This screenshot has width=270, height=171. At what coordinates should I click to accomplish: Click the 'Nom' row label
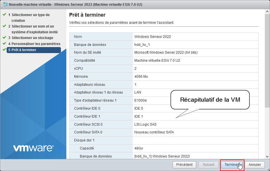(78, 37)
